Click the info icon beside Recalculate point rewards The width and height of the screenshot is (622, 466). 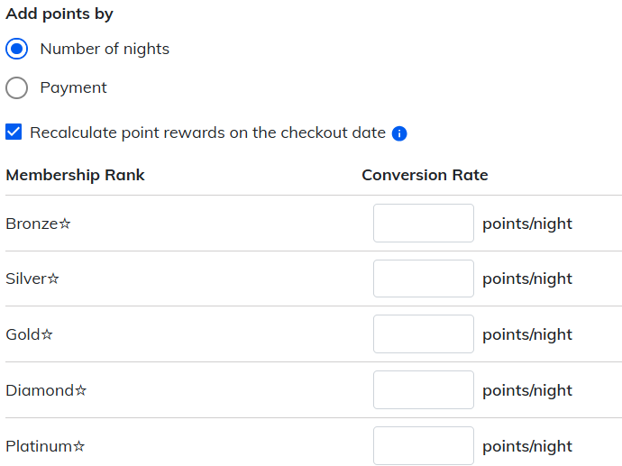point(399,133)
